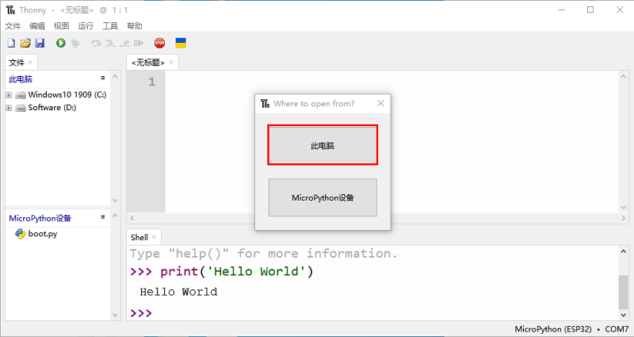Run current script with green play icon
Image resolution: width=634 pixels, height=337 pixels.
point(61,43)
